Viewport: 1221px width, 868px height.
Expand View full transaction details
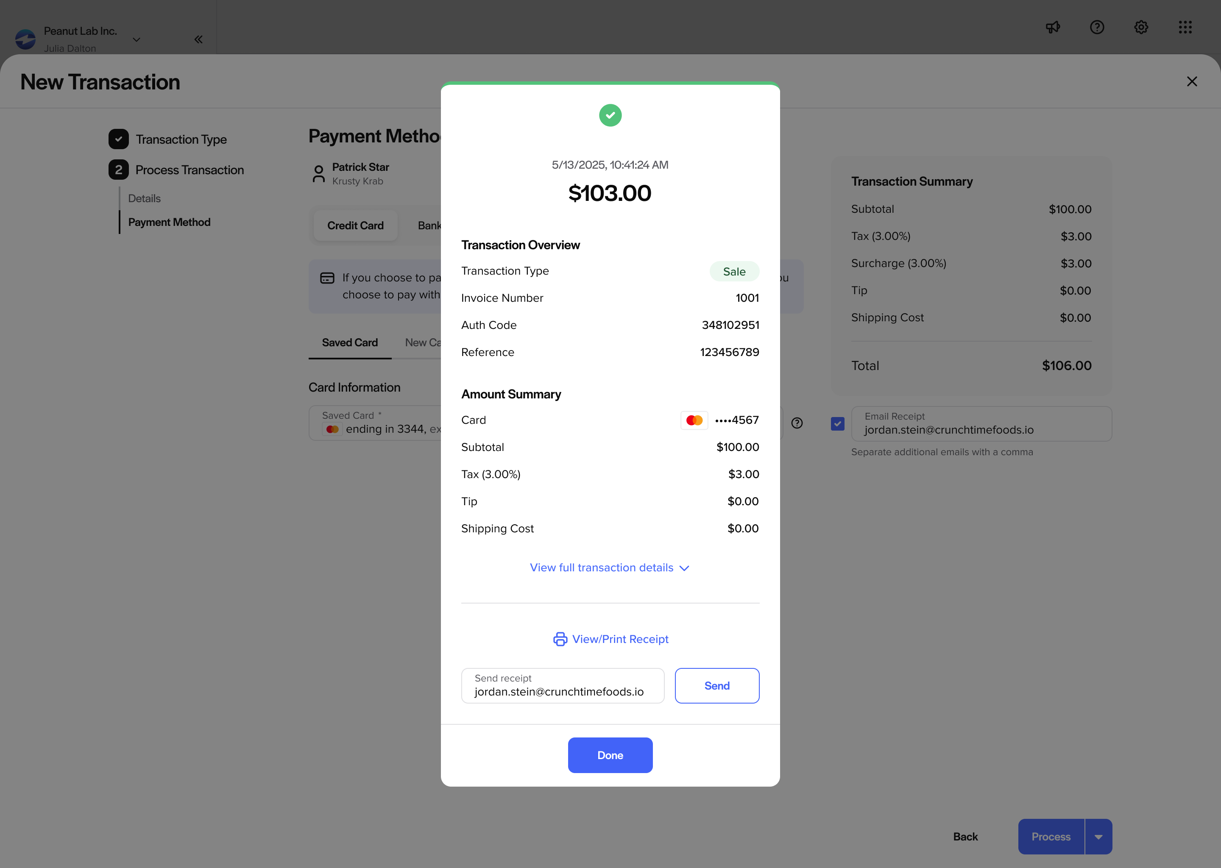(610, 568)
